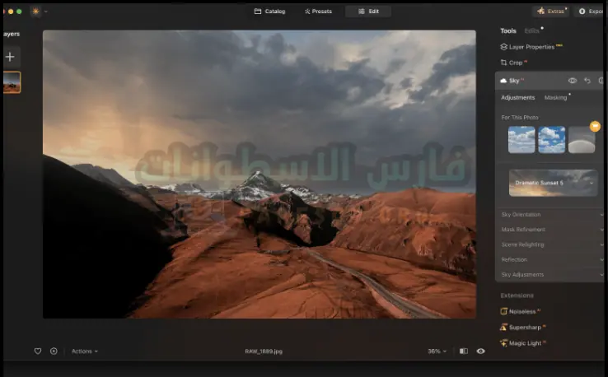Open Layer Properties tool
608x377 pixels.
coord(531,47)
